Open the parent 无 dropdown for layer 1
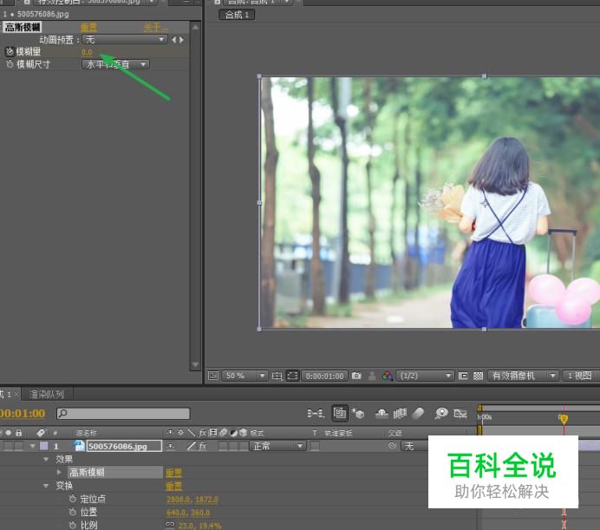Image resolution: width=600 pixels, height=530 pixels. click(x=414, y=446)
